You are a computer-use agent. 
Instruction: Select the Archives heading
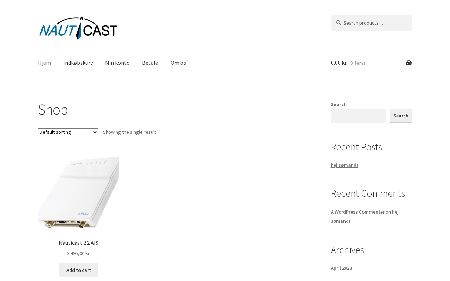tap(347, 250)
